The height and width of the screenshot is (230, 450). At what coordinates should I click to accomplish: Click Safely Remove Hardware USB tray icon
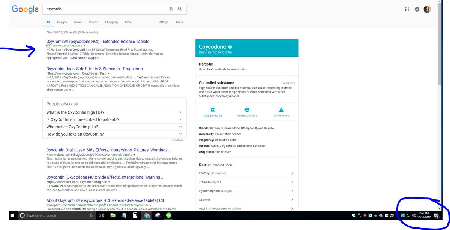(x=359, y=215)
